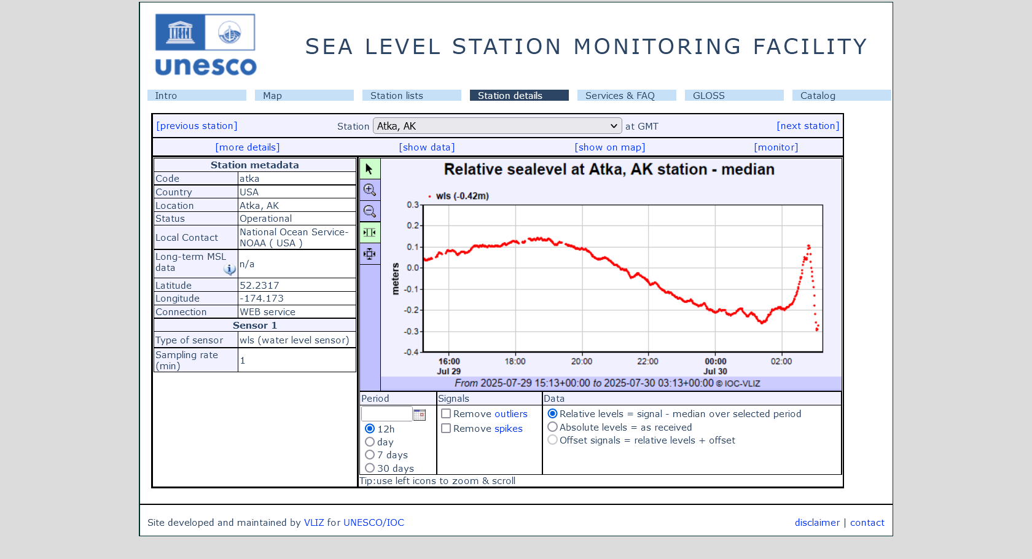Select the pointer cursor tool
Screen dimensions: 1032x559
tap(370, 169)
